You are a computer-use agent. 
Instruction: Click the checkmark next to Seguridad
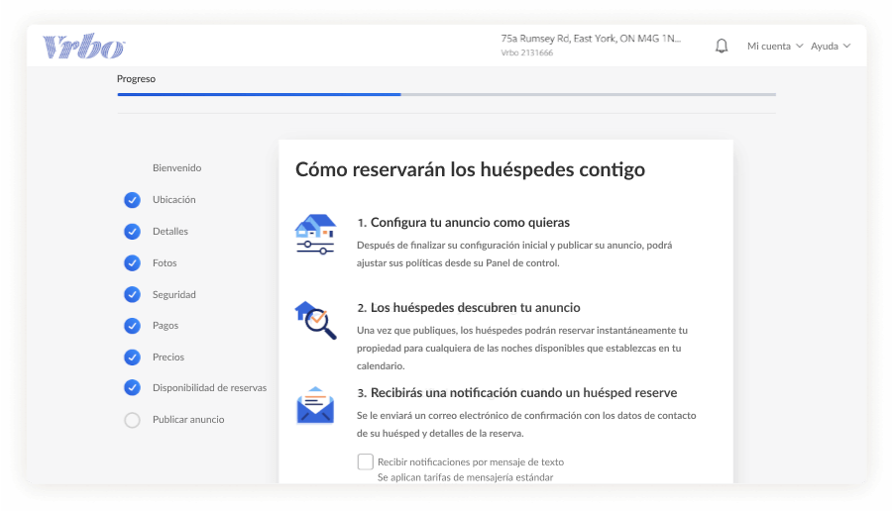pyautogui.click(x=132, y=294)
